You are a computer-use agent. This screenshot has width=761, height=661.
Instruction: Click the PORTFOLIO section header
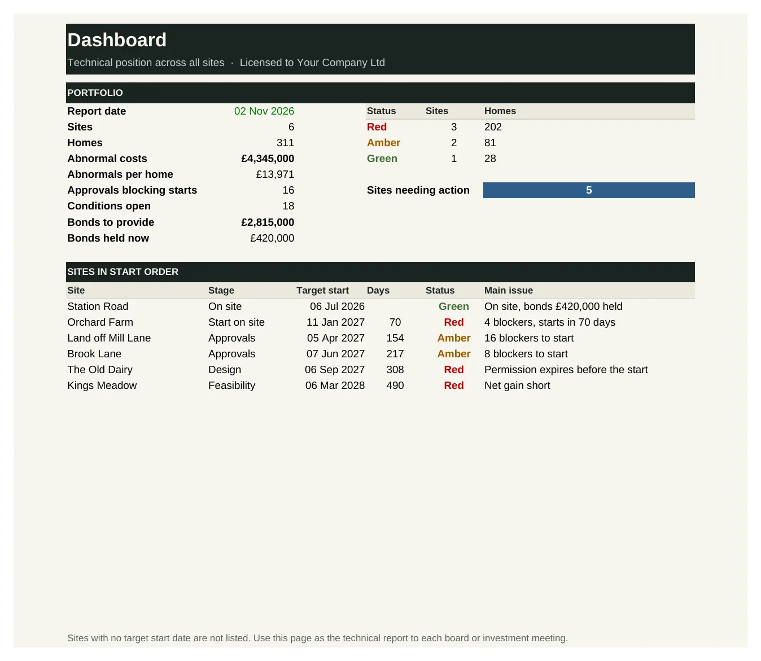coord(380,93)
